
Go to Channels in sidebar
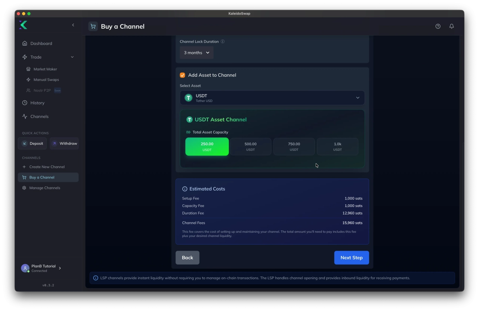[39, 116]
